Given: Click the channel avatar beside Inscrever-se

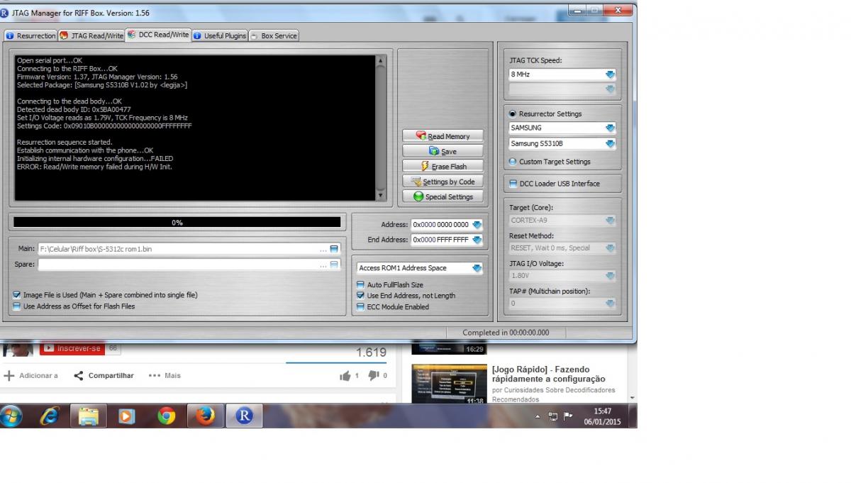Looking at the screenshot, I should pos(18,349).
